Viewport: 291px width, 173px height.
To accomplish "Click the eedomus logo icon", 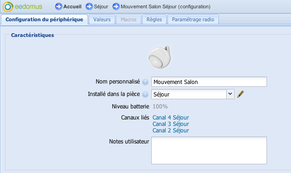I will pyautogui.click(x=8, y=6).
